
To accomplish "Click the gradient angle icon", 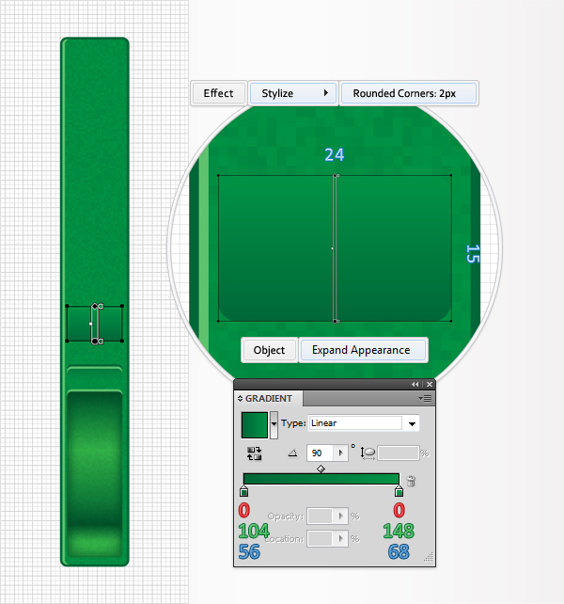I will 292,453.
